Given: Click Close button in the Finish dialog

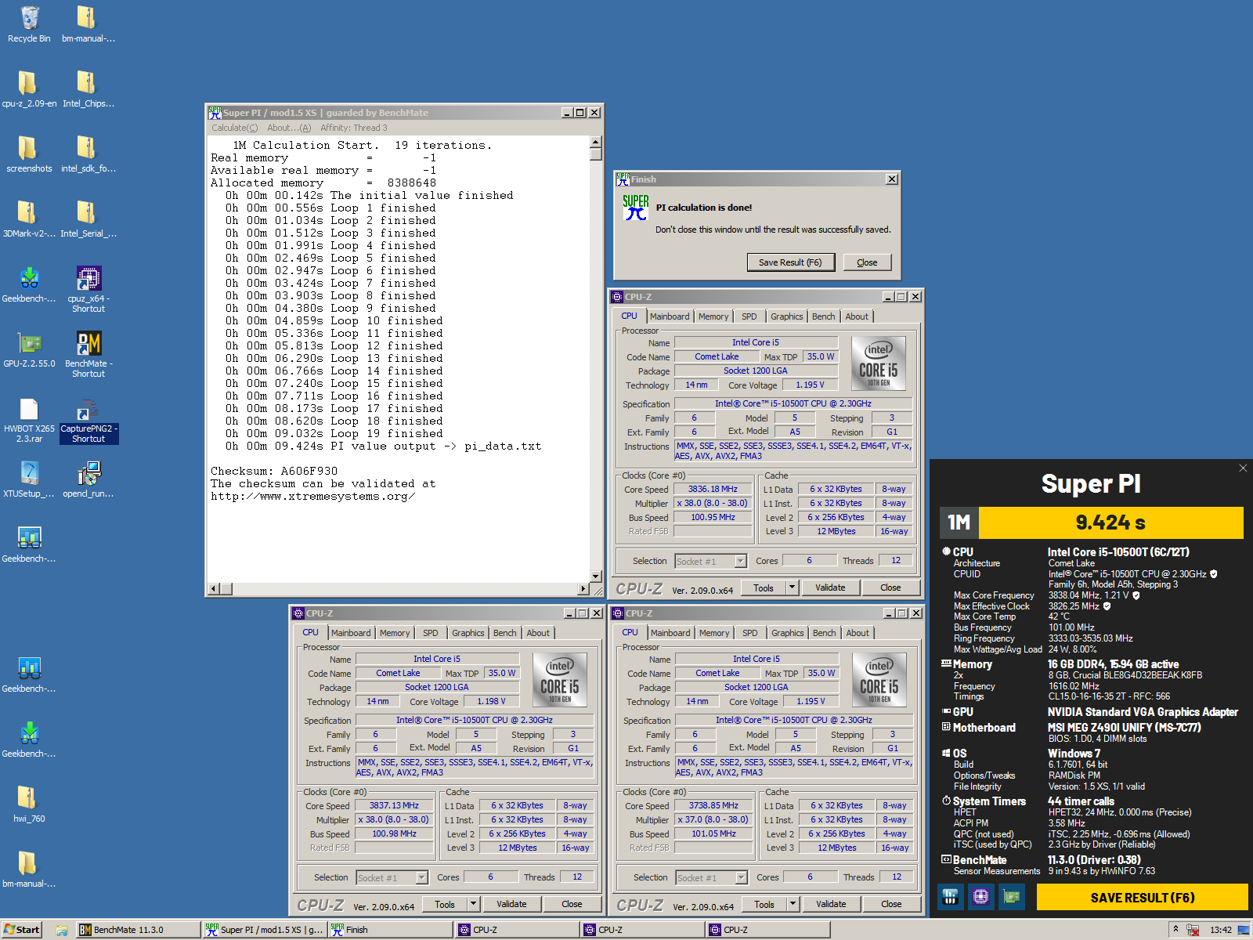Looking at the screenshot, I should tap(867, 262).
